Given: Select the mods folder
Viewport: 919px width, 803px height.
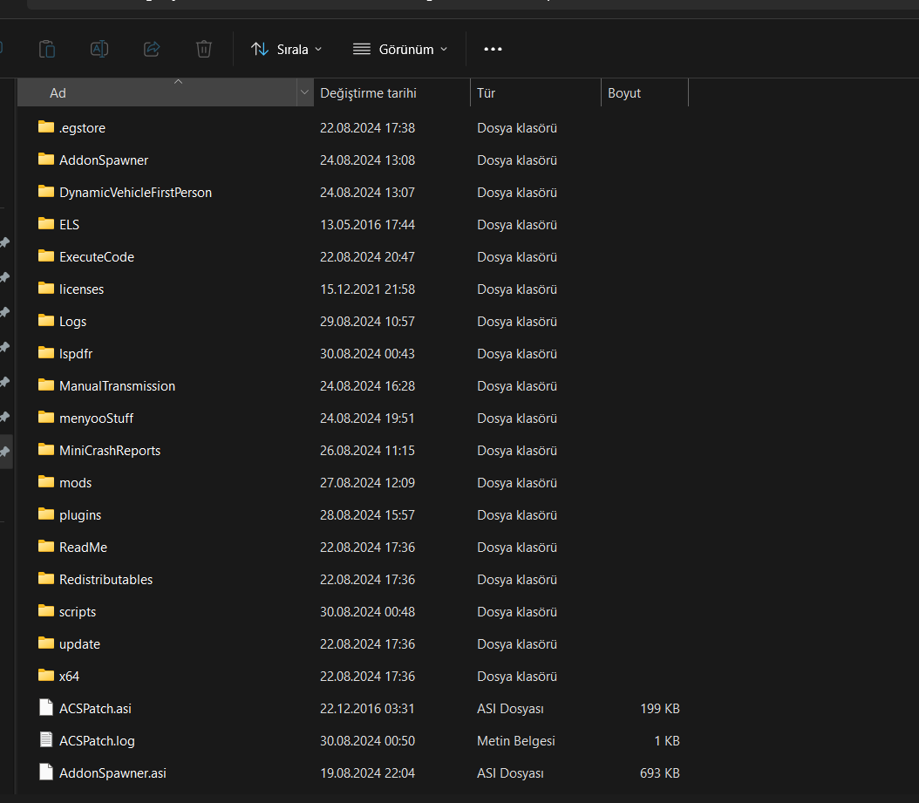Looking at the screenshot, I should pos(75,482).
